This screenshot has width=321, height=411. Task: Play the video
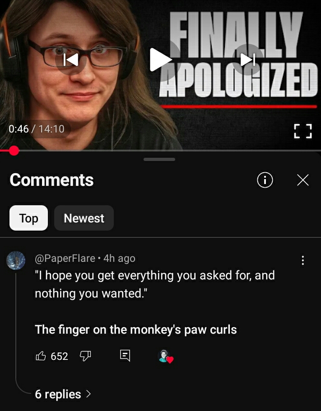tap(160, 60)
